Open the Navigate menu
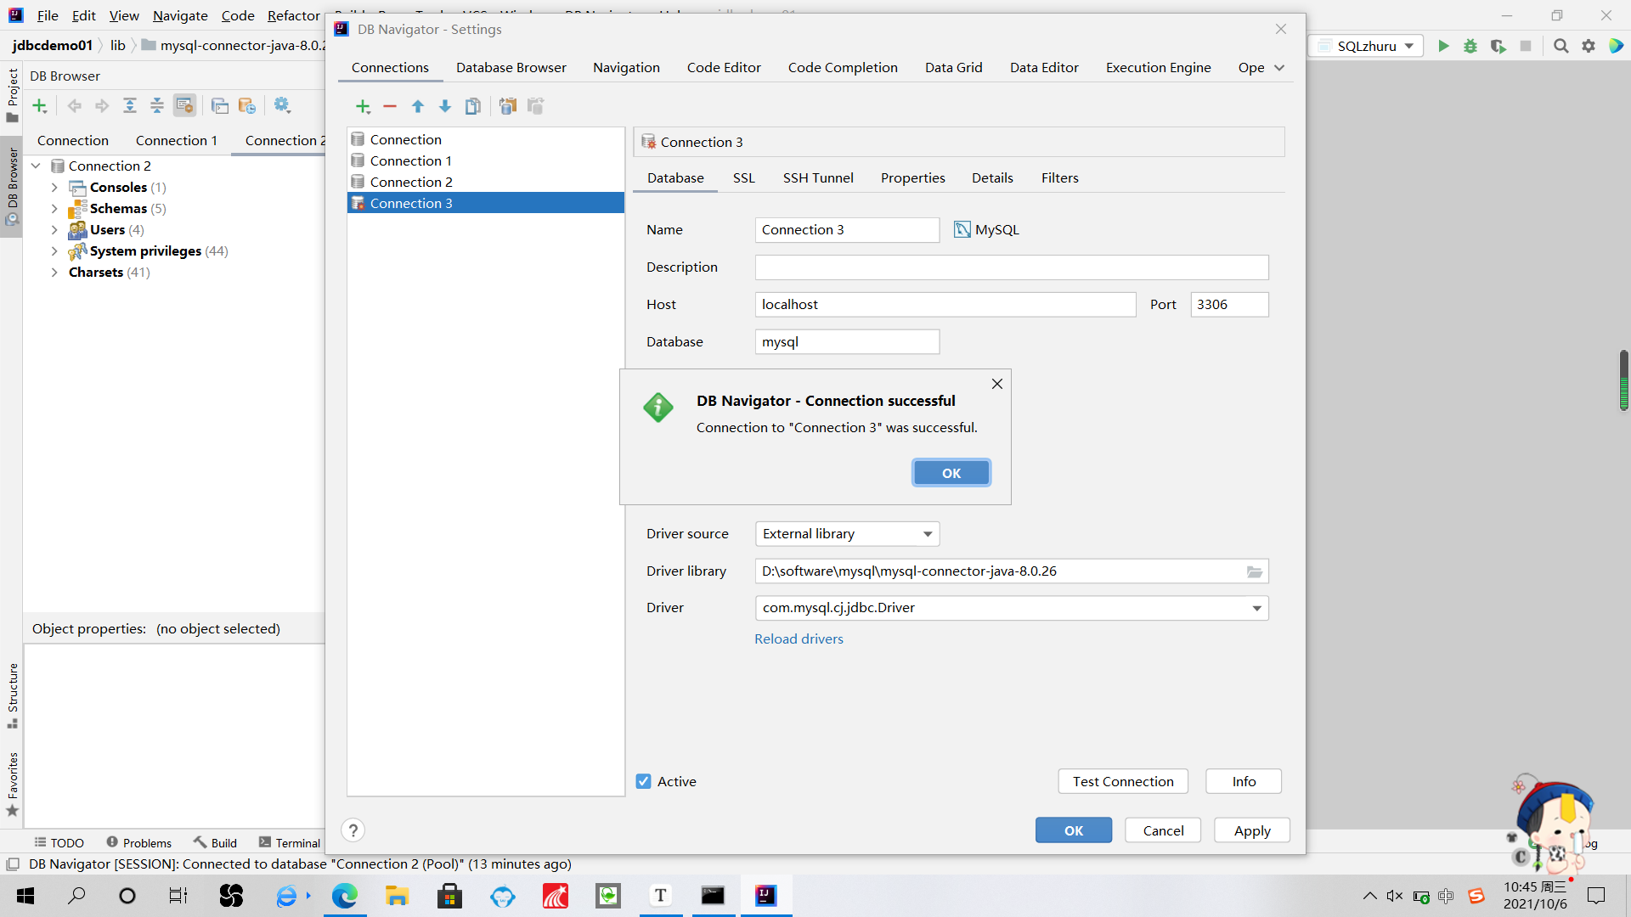 [x=179, y=15]
